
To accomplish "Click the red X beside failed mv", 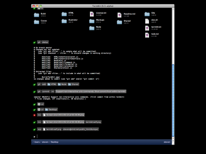I will pos(34,115).
